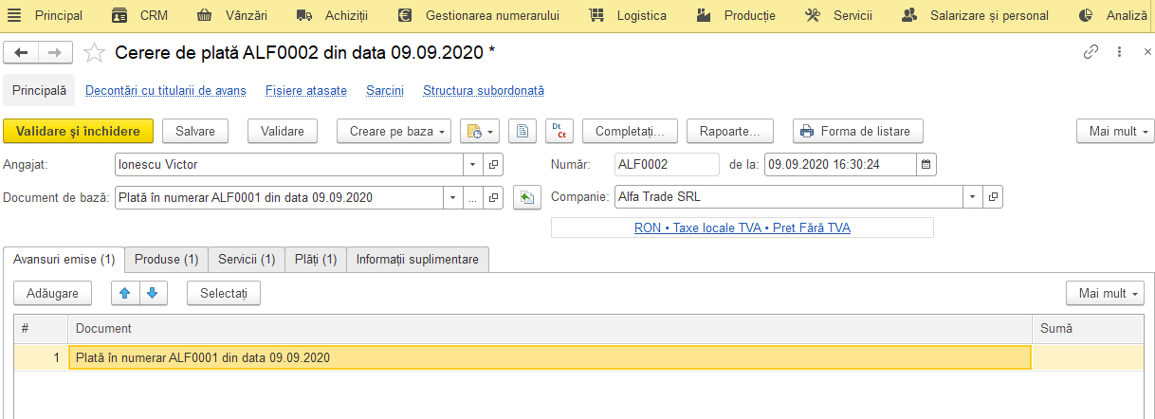Click the Număr input field

[667, 164]
